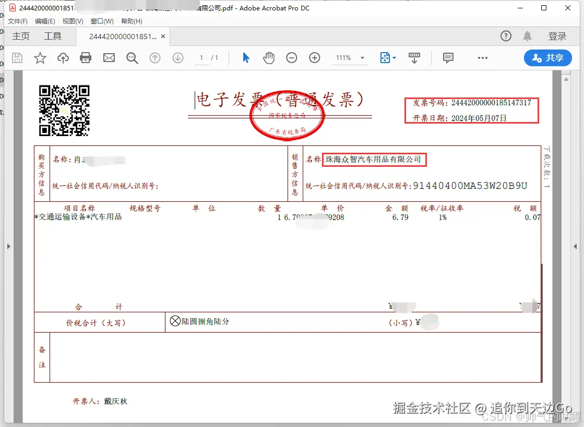Click the QR code on the invoice
This screenshot has height=427, width=584.
point(64,111)
